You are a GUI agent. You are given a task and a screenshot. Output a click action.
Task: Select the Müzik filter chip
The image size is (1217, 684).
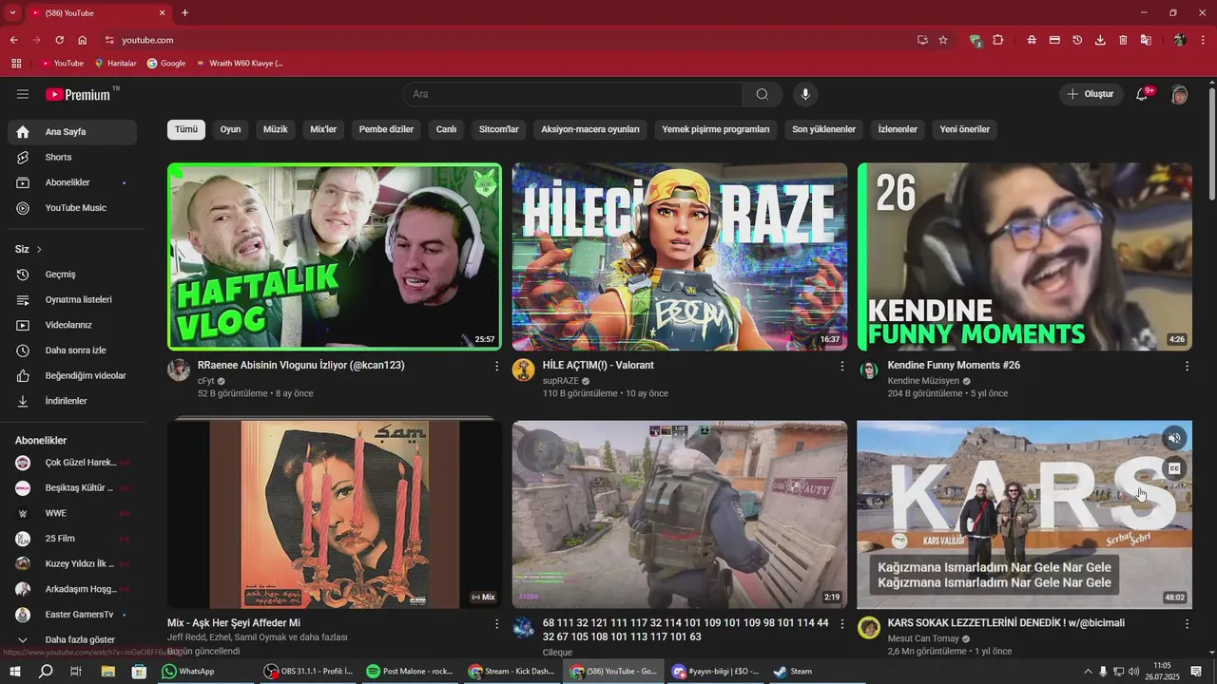(276, 129)
